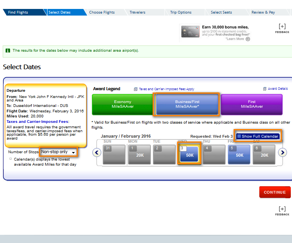Go to the Find Flights step tab
Screen dimensions: 292x243
(18, 12)
